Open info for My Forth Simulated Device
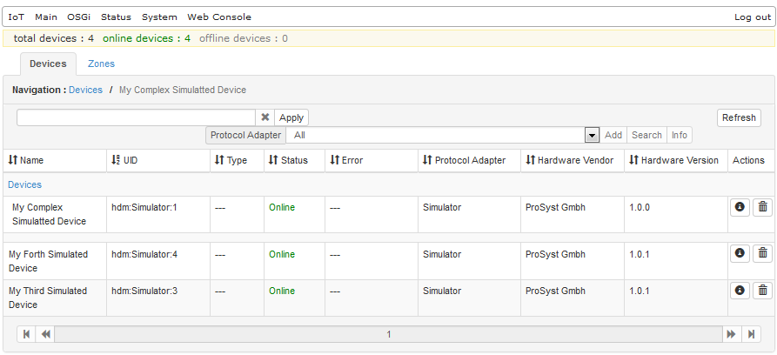Viewport: 777px width, 355px height. [740, 253]
